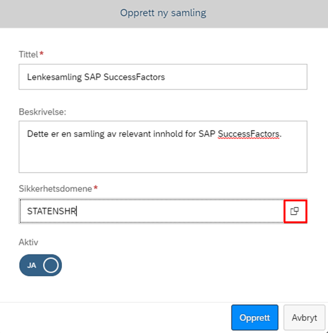Cancel with the Avbryt button

click(x=304, y=318)
